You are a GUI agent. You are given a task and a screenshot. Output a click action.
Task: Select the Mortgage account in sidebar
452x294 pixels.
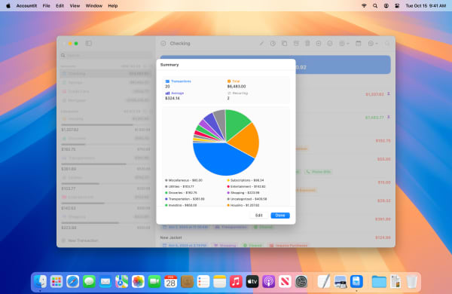pos(105,100)
